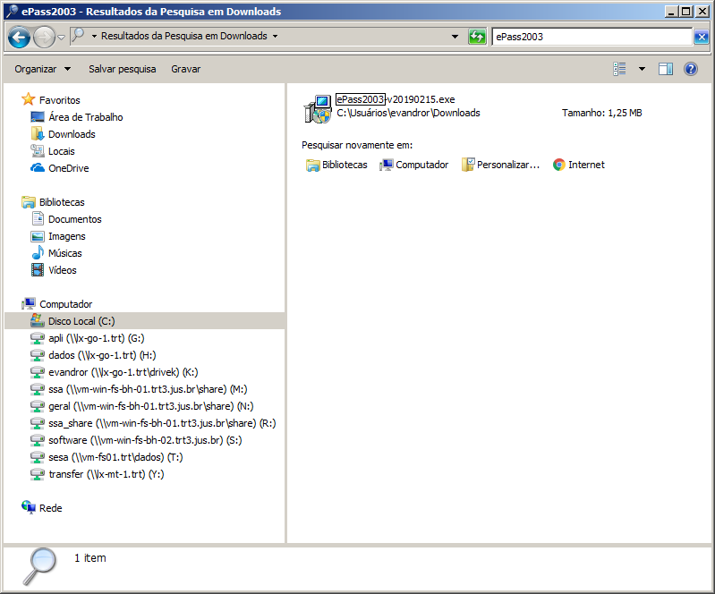The height and width of the screenshot is (594, 715).
Task: Search again on the Internet
Action: pyautogui.click(x=579, y=165)
